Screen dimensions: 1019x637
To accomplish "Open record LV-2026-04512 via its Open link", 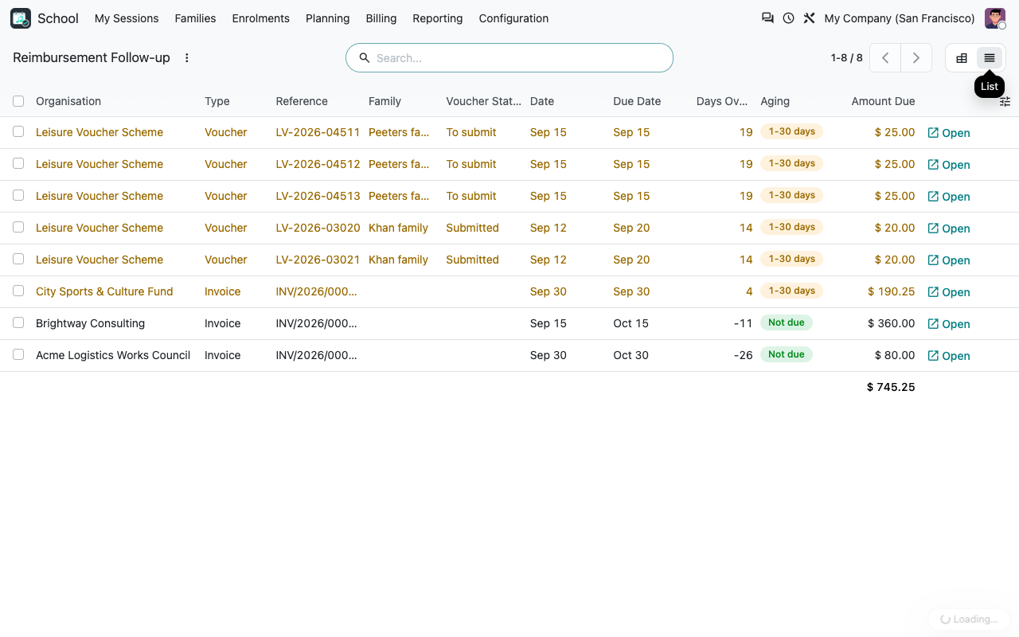I will [949, 165].
